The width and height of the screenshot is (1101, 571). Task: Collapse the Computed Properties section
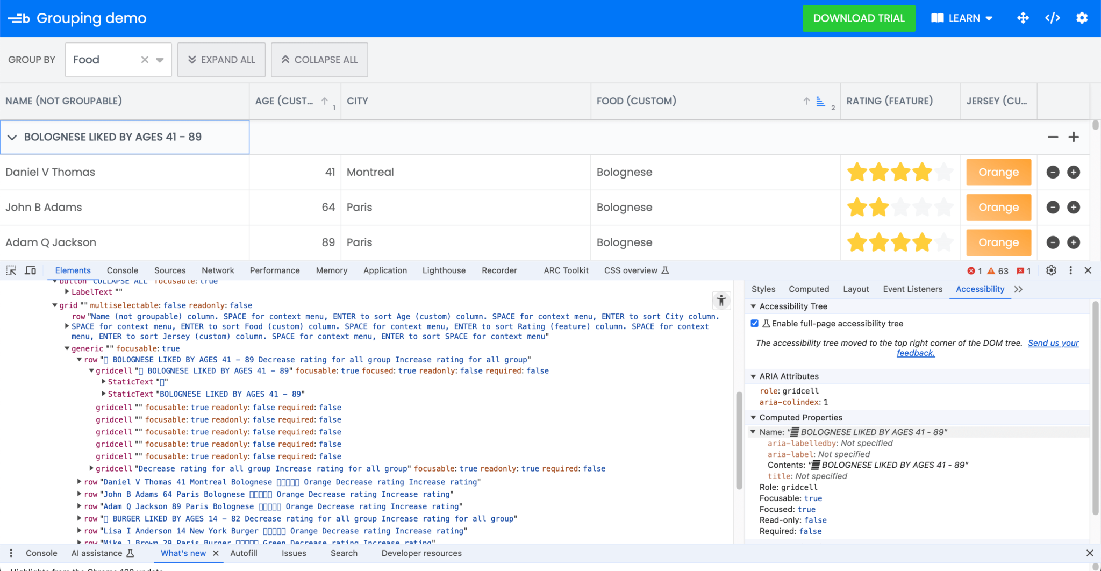coord(753,418)
